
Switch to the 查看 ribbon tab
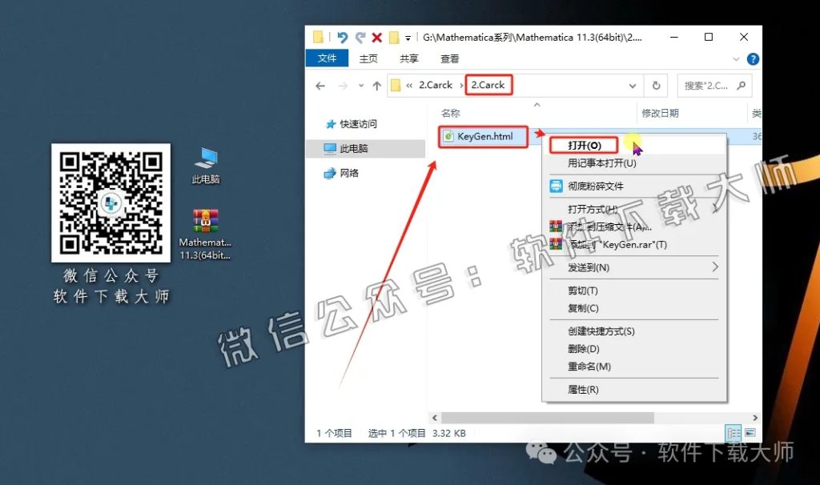[451, 58]
